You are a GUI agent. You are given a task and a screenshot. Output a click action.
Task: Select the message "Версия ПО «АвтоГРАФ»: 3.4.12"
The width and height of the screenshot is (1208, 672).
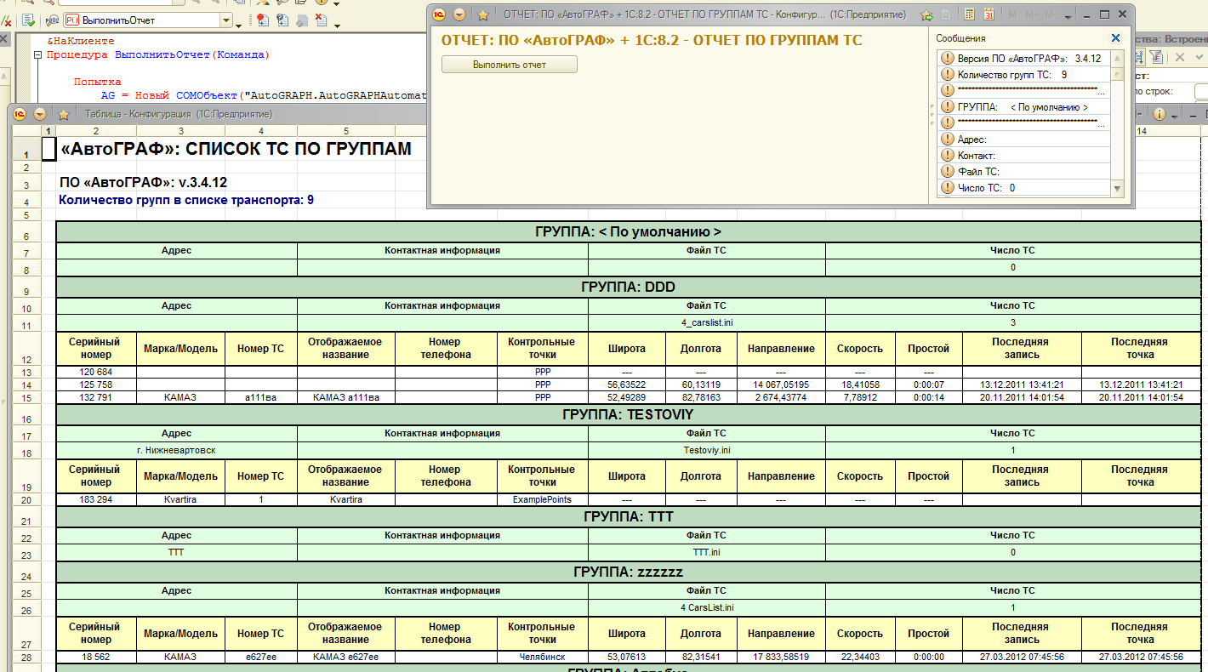pos(1024,59)
